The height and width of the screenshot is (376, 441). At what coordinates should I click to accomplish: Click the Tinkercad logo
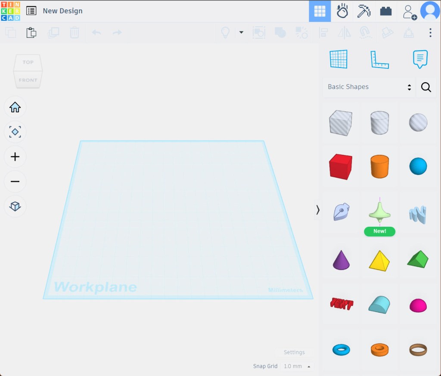[x=10, y=11]
